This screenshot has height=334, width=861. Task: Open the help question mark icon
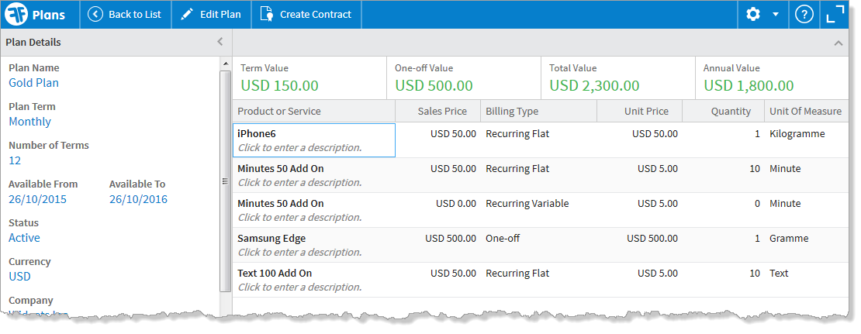tap(804, 14)
